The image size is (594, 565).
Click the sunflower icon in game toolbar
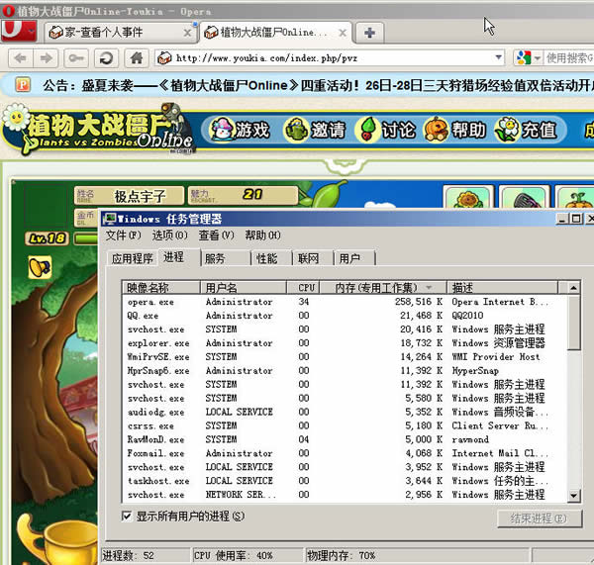click(468, 198)
